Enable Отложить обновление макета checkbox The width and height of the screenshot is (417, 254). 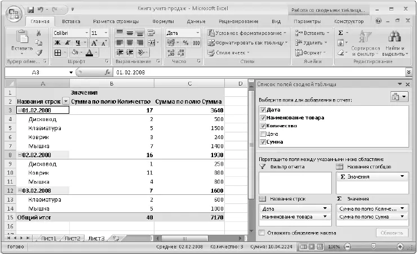tap(262, 233)
